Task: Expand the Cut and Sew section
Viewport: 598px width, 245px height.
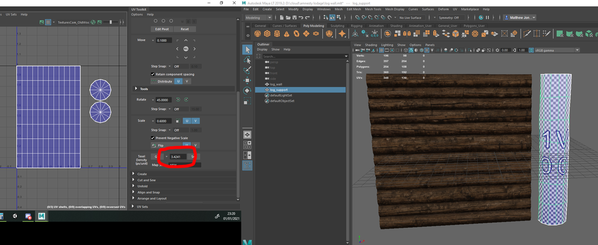Action: coord(146,180)
